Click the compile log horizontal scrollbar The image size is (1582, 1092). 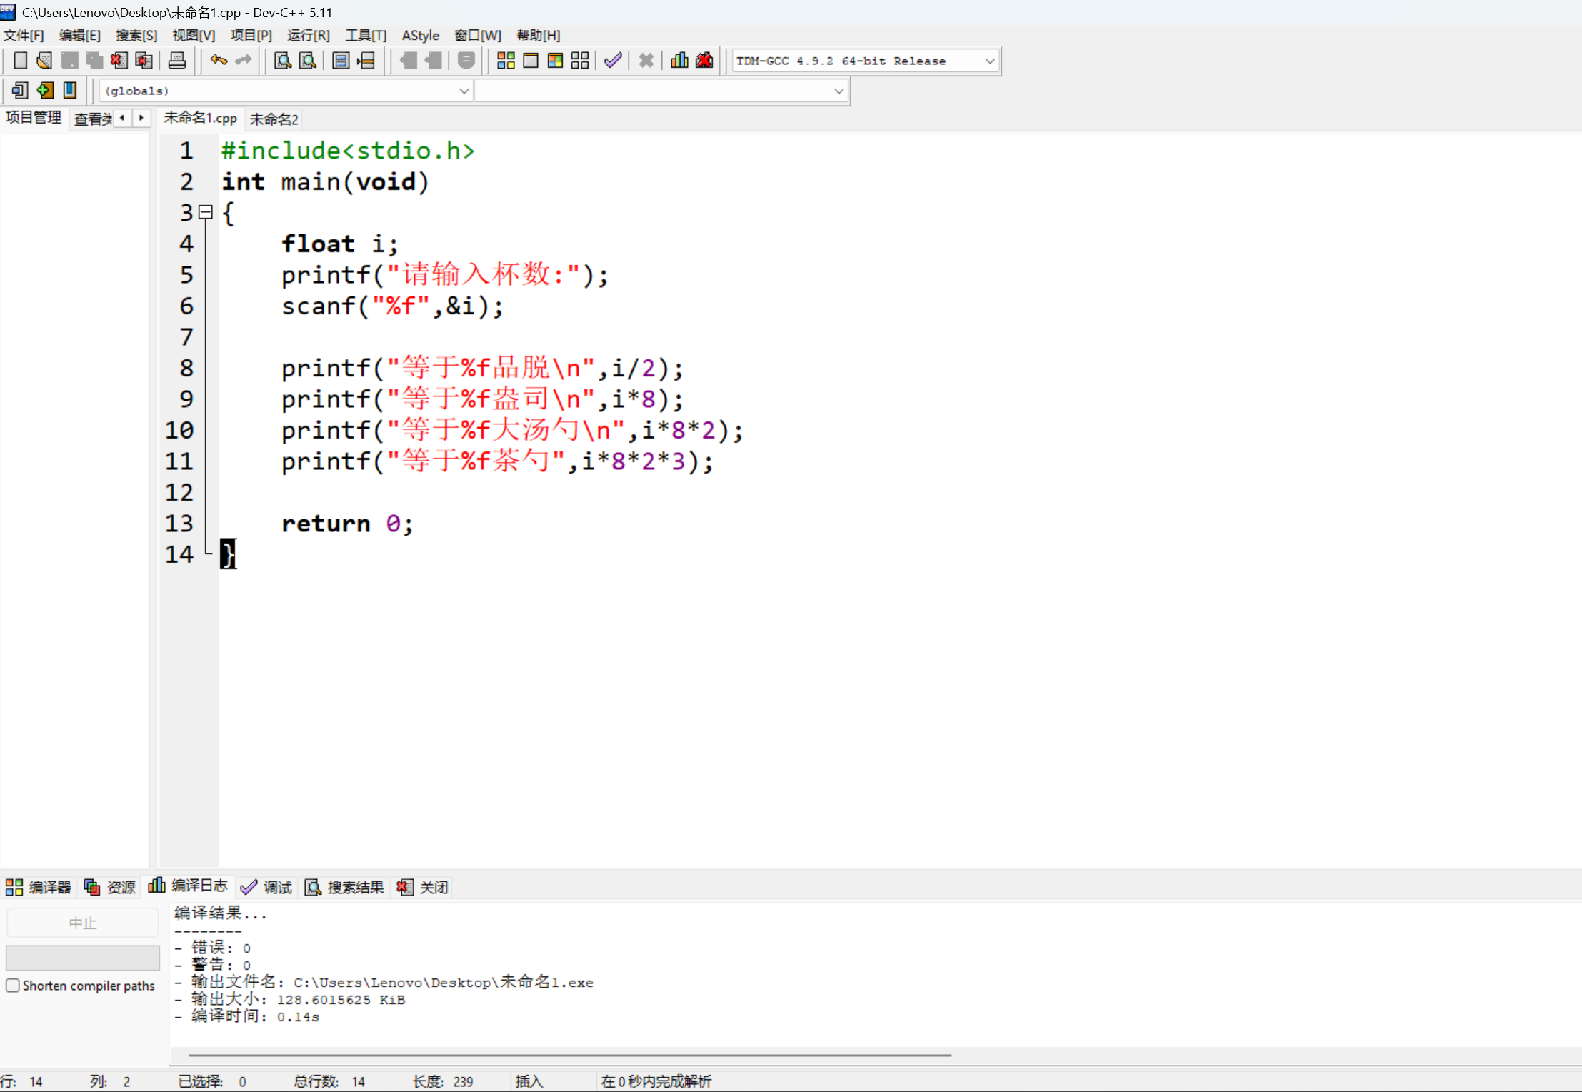[569, 1055]
